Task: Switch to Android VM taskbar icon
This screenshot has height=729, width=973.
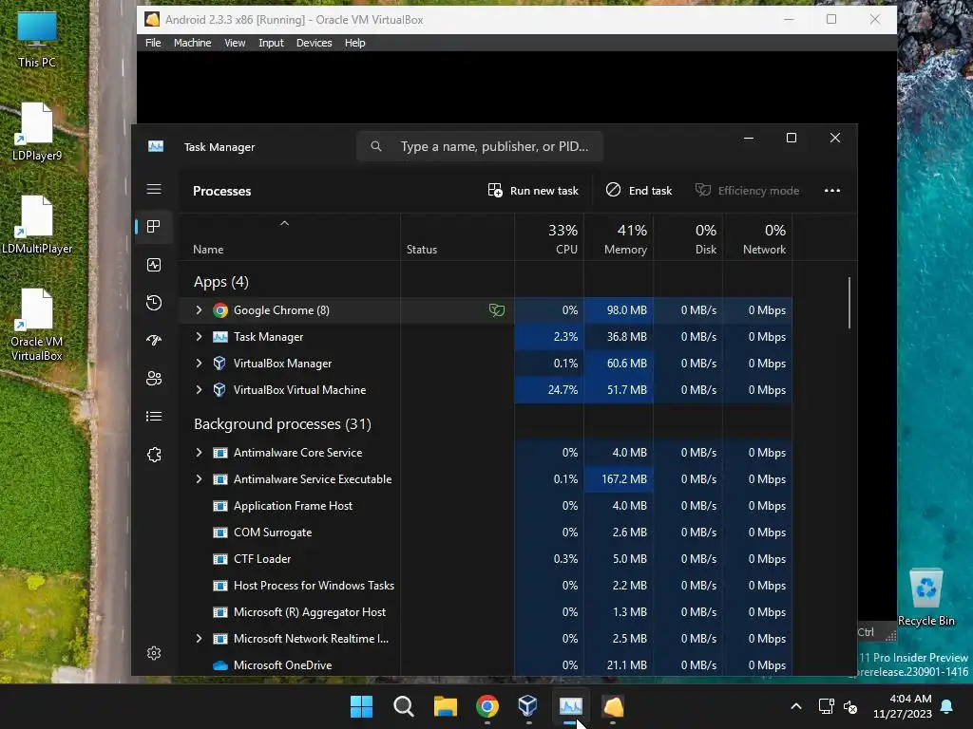Action: click(x=613, y=706)
